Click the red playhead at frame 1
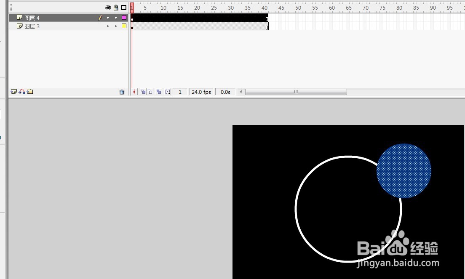This screenshot has height=279, width=465. pos(132,8)
